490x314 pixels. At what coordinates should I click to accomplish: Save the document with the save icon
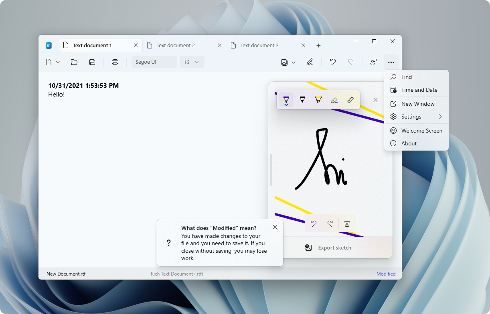click(x=92, y=62)
